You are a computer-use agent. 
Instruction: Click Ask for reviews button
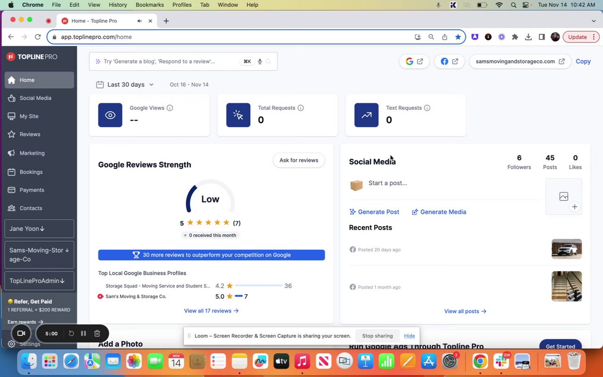point(299,160)
